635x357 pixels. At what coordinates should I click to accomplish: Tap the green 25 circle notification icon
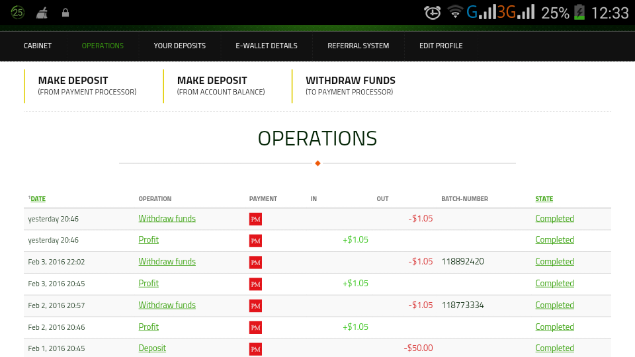click(x=17, y=12)
